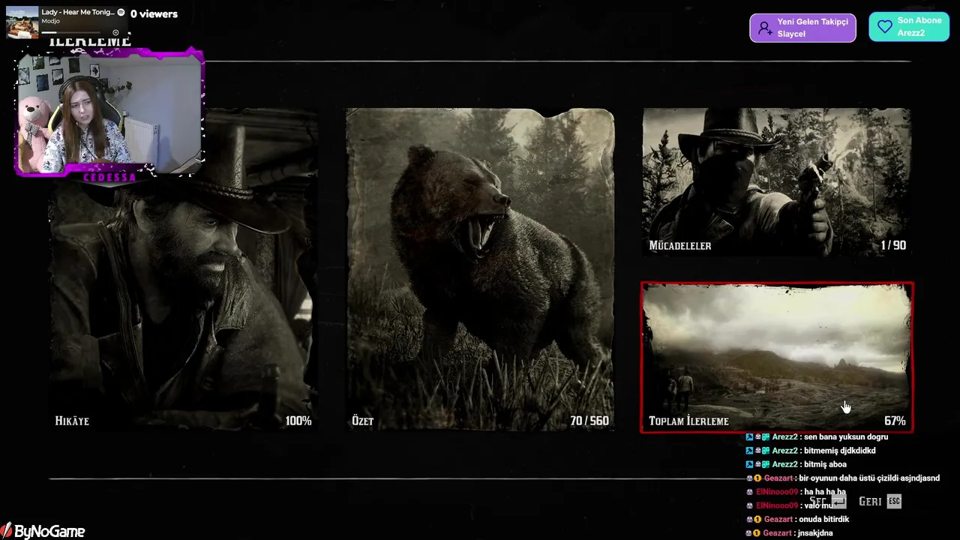Image resolution: width=960 pixels, height=540 pixels.
Task: Click the 0 viewers counter
Action: pos(154,13)
